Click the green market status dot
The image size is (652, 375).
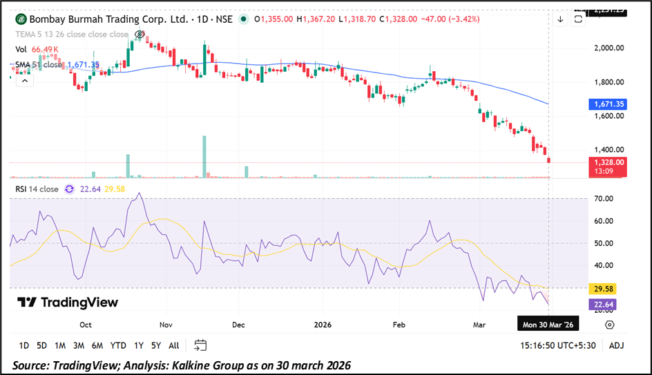[x=242, y=19]
